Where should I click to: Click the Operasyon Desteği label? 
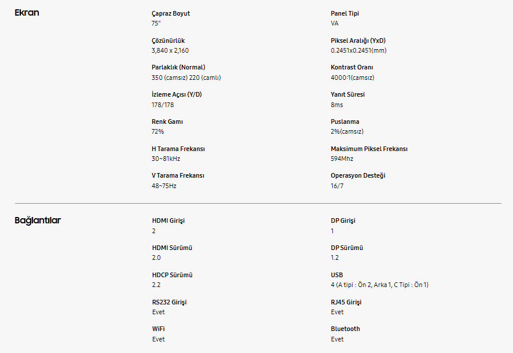click(358, 175)
